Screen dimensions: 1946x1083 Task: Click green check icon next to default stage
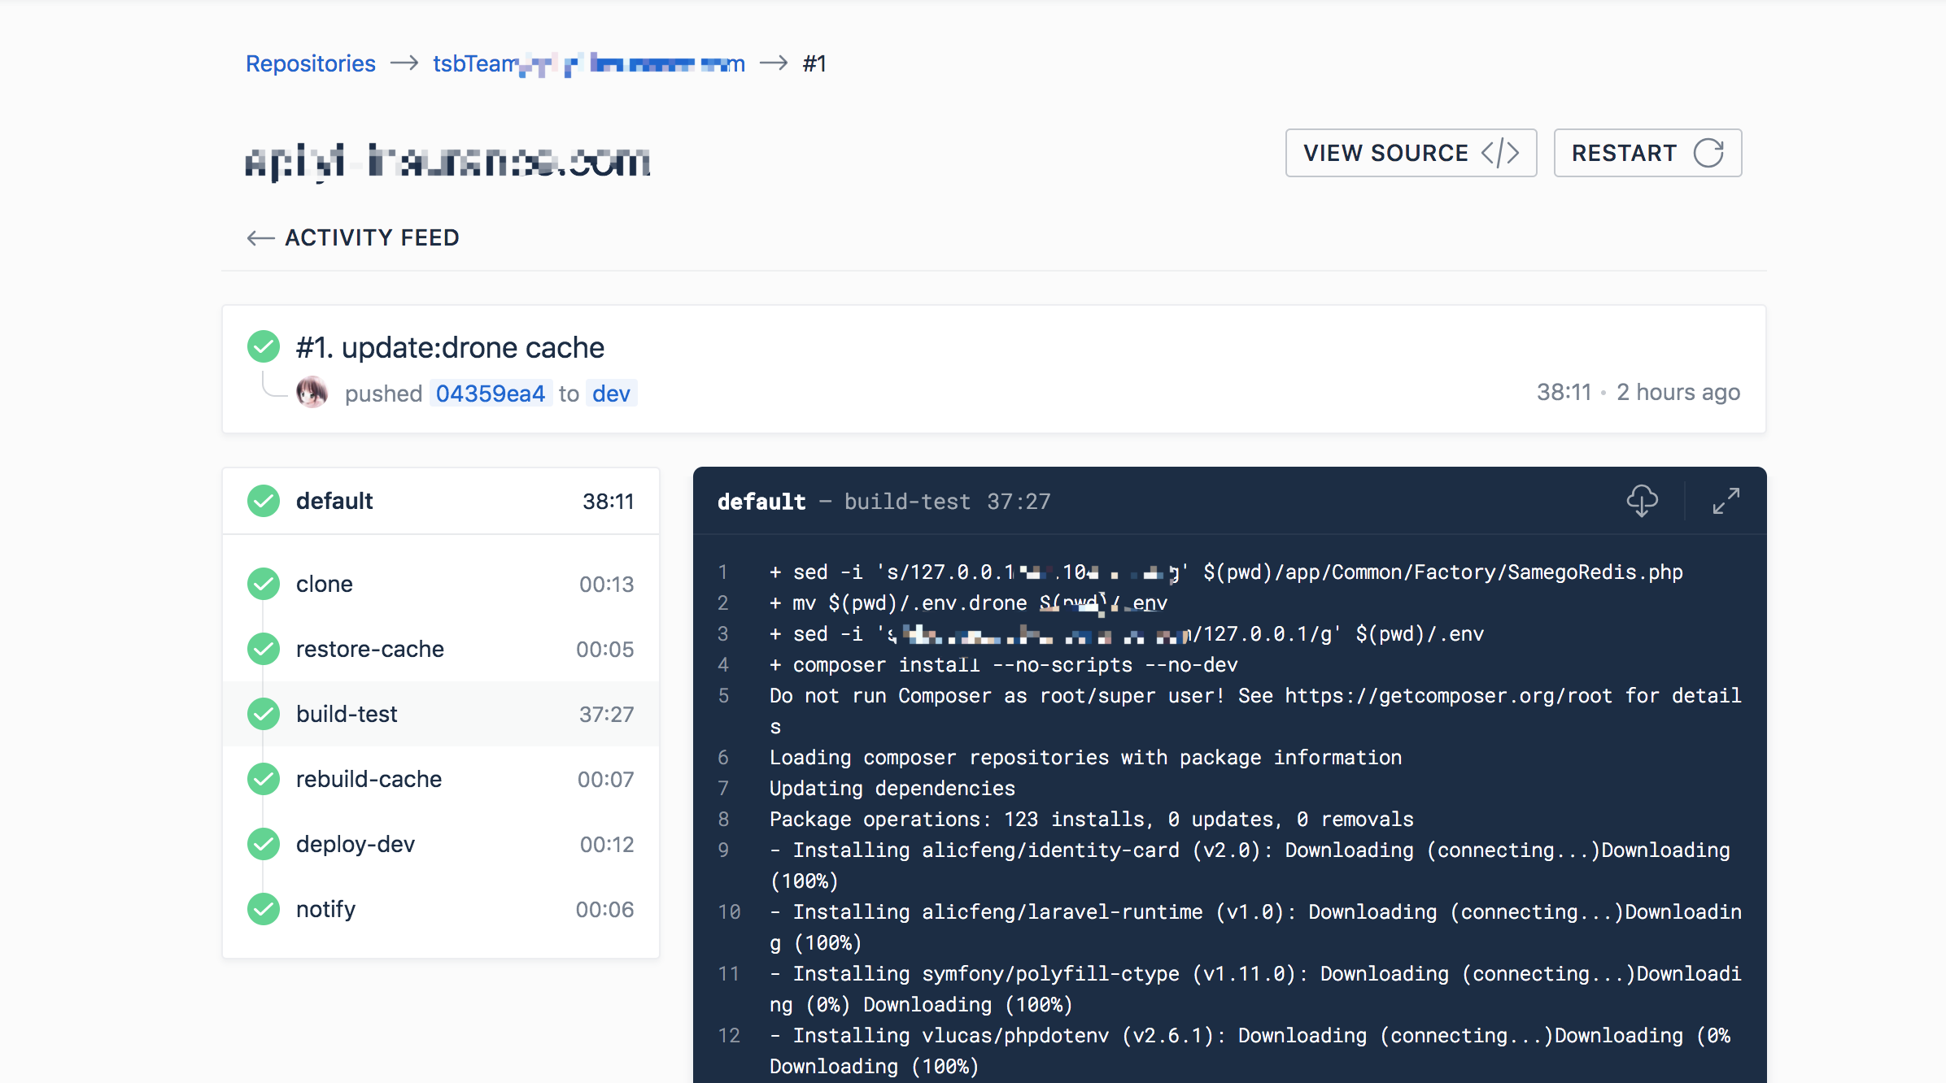(x=264, y=501)
